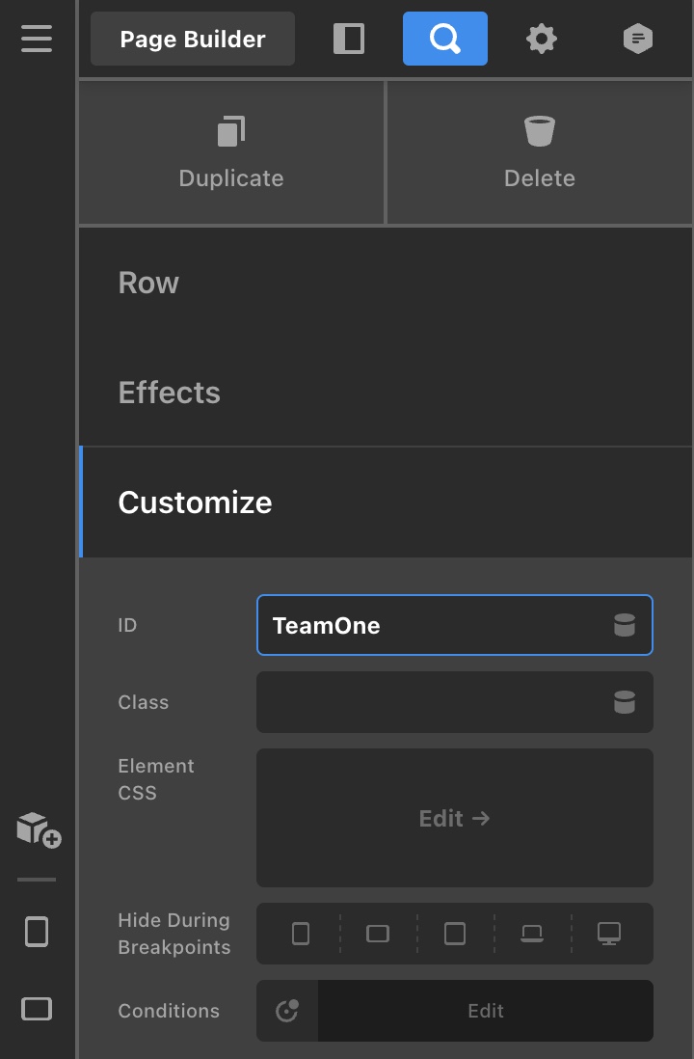Delete the selected row element
Screen dimensions: 694x1059
[540, 152]
